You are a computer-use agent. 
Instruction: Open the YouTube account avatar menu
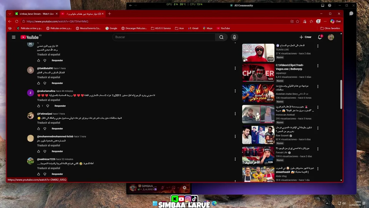331,37
